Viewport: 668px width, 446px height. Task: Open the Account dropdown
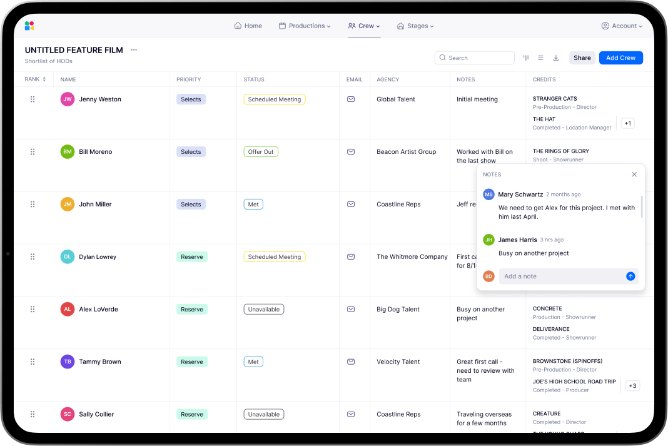click(x=622, y=26)
